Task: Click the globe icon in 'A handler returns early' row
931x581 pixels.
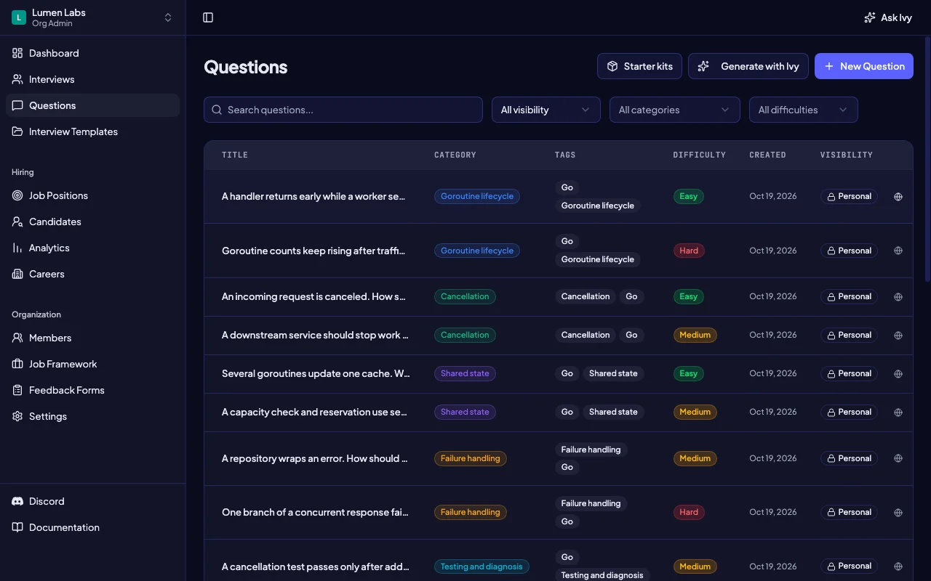Action: click(898, 196)
